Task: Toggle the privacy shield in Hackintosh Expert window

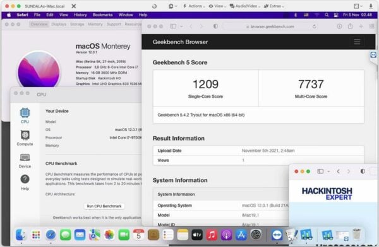Action: [363, 171]
